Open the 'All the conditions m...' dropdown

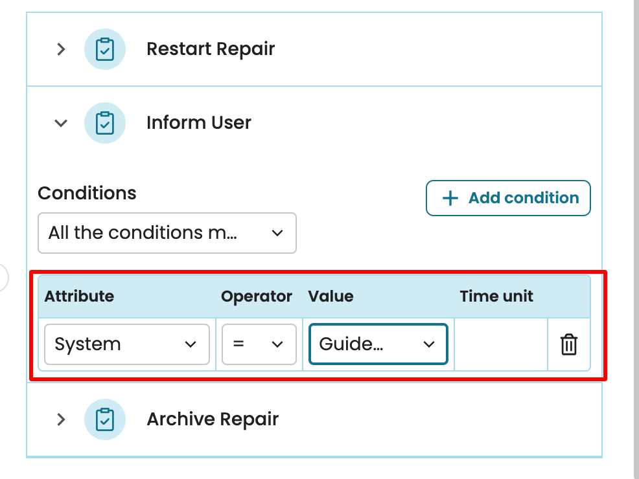click(x=167, y=233)
